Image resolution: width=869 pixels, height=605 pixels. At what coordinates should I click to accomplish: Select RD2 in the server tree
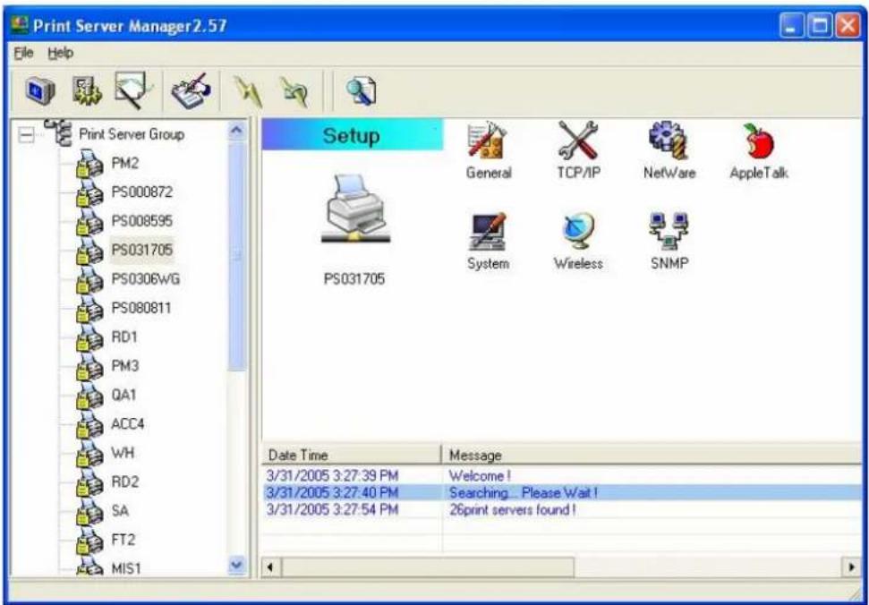pyautogui.click(x=124, y=482)
